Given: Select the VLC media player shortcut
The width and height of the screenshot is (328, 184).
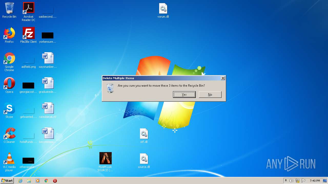Looking at the screenshot, I should click(x=9, y=162).
